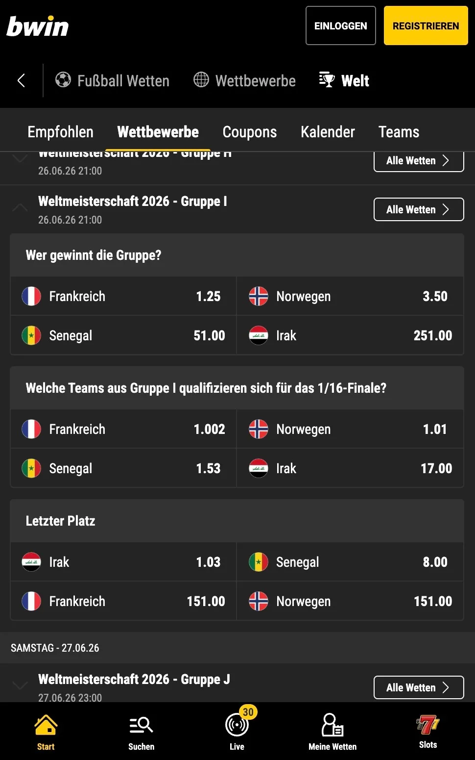
Task: Open Alle Wetten for Gruppe I
Action: [x=419, y=209]
